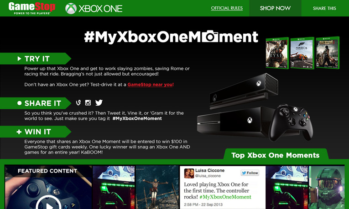Viewport: 349px width, 209px height.
Task: Click the Vine icon beside Share It
Action: coord(78,102)
